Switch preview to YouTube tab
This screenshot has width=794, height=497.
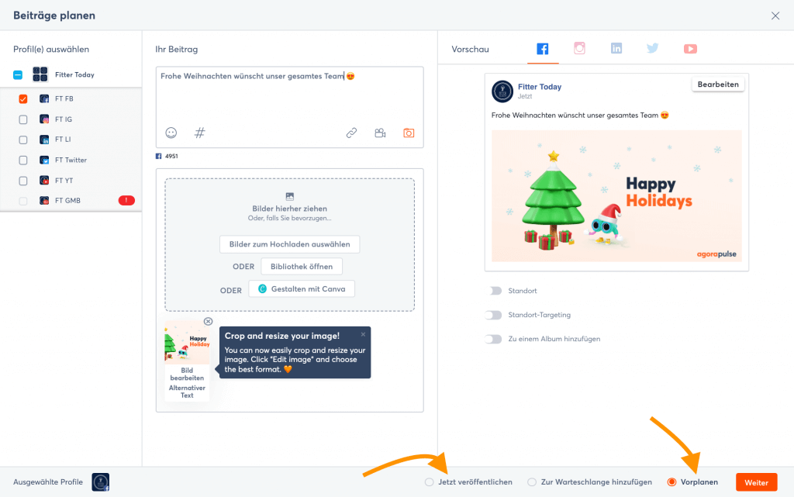[690, 49]
